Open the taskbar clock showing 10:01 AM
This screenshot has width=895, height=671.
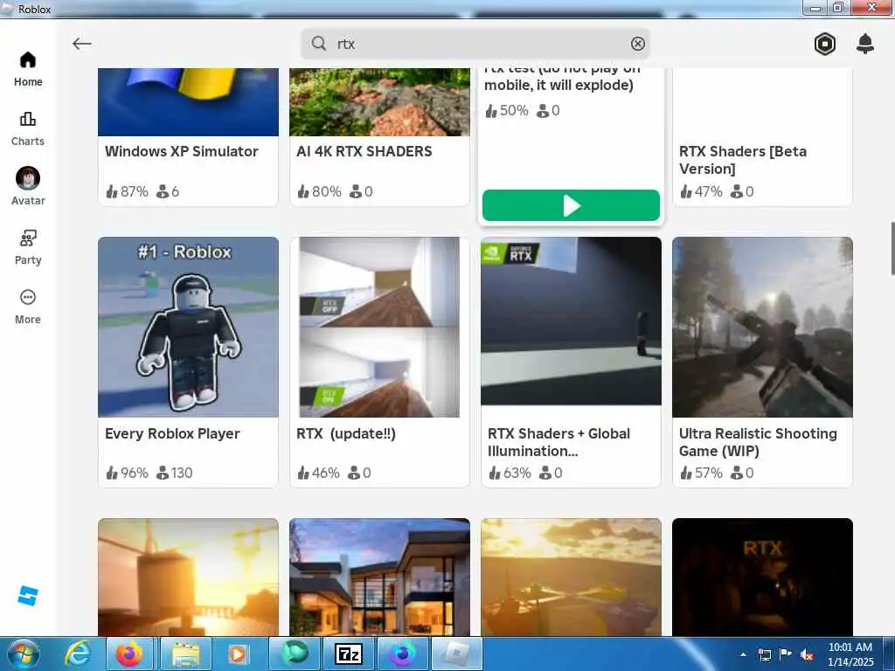pyautogui.click(x=850, y=654)
